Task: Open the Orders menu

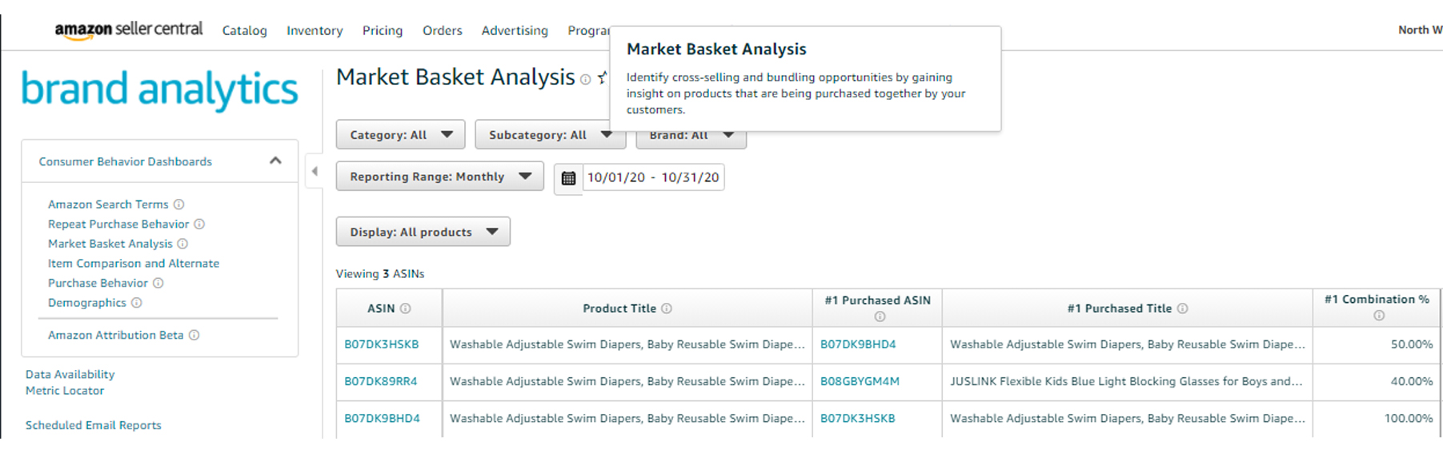Action: coord(443,30)
